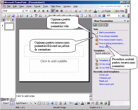Click the Print icon in the toolbar
This screenshot has height=110, width=138.
27,16
